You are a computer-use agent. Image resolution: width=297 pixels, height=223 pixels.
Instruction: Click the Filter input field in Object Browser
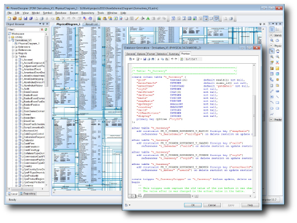pyautogui.click(x=27, y=30)
